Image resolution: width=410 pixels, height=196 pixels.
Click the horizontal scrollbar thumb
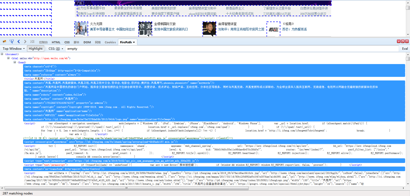click(126, 188)
